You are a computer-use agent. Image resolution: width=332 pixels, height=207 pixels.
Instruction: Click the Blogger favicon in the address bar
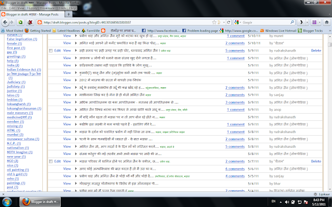(39, 22)
